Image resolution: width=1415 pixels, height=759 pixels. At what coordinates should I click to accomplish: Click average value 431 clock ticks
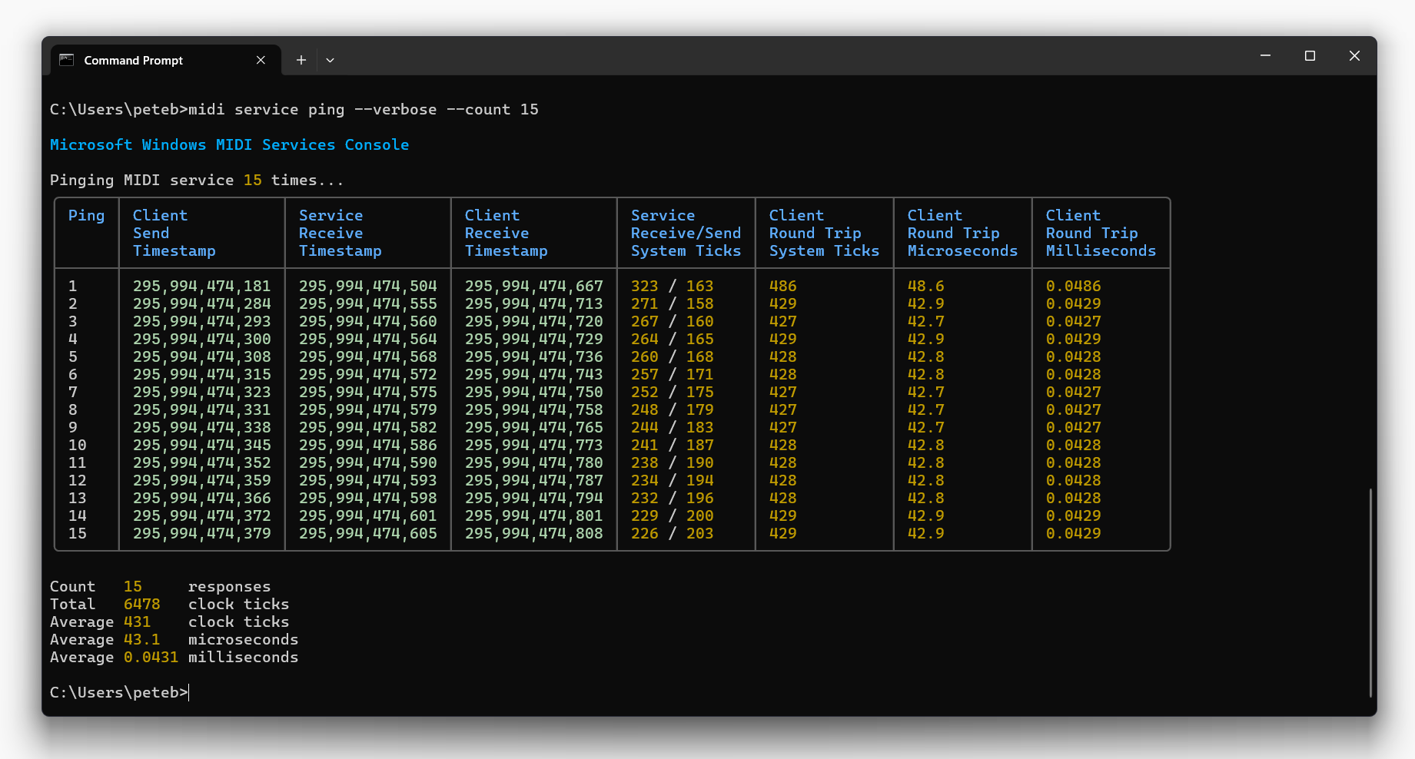tap(138, 622)
